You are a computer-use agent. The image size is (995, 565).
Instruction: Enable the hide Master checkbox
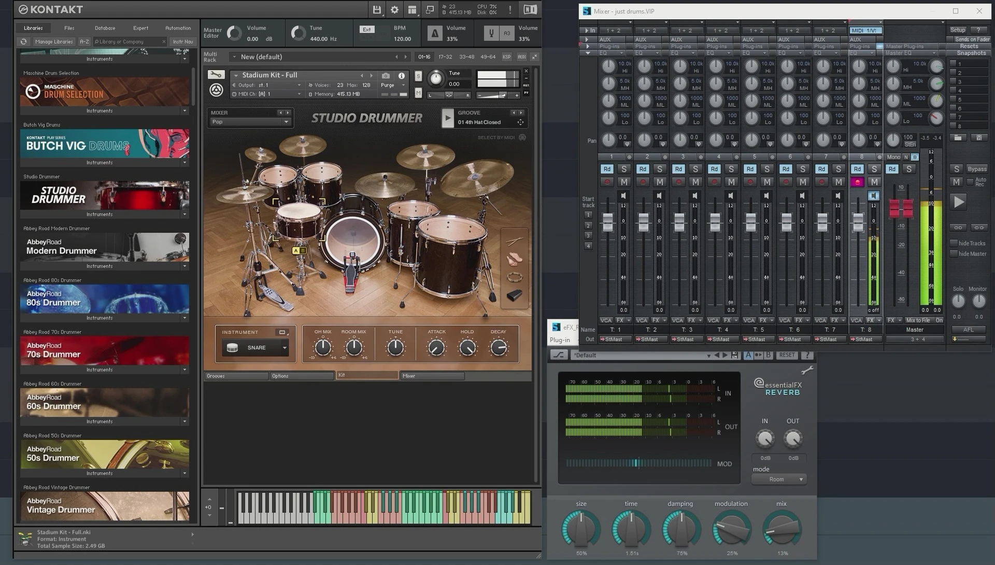coord(954,253)
